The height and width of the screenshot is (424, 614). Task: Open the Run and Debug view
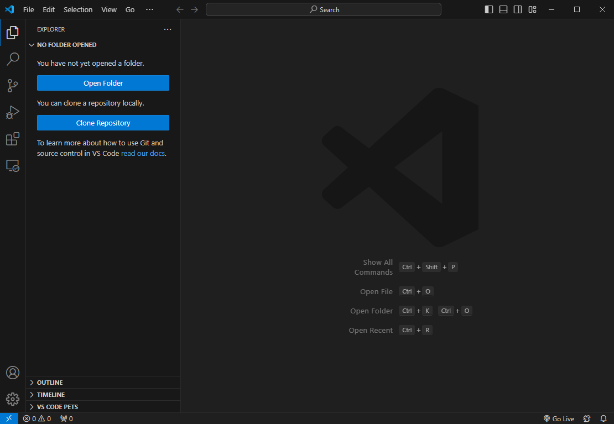[x=13, y=112]
